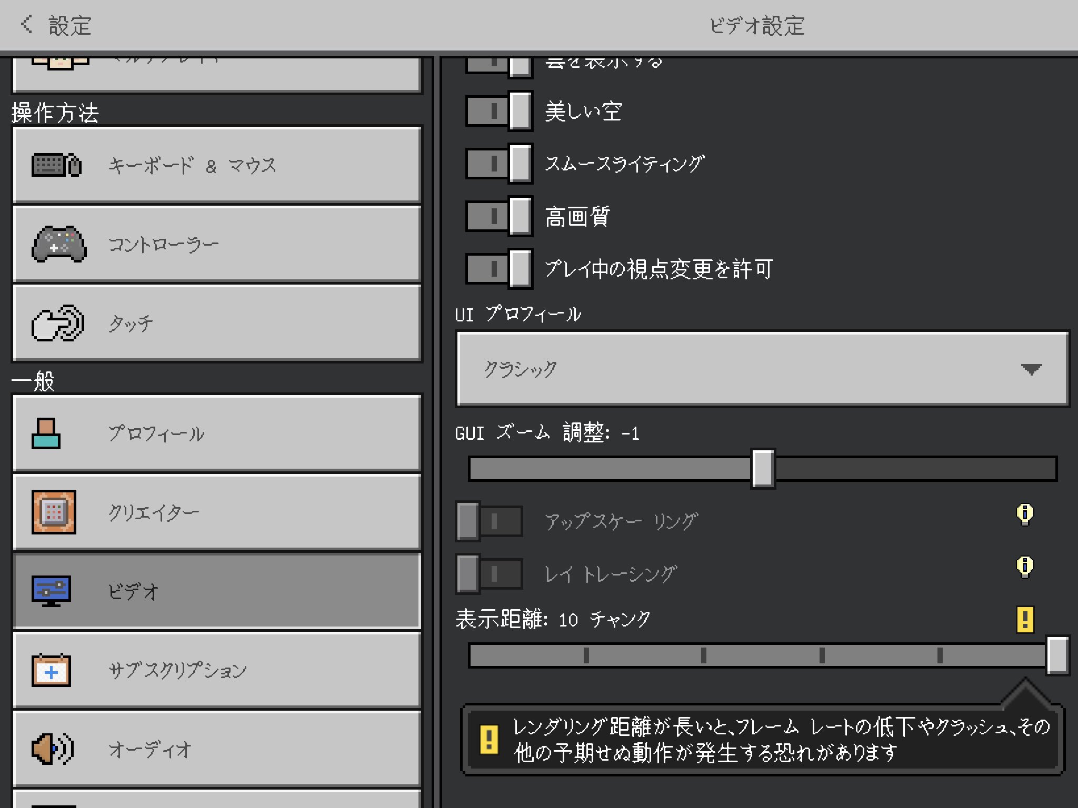Show info tip for レイトレーシング
The width and height of the screenshot is (1078, 808).
point(1024,567)
